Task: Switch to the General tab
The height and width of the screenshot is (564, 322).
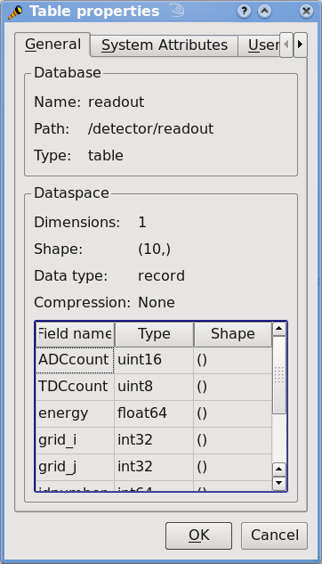Action: point(52,45)
